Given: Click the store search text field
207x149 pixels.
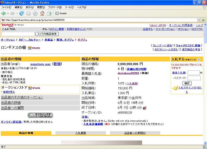Looking at the screenshot, I should click(18, 34).
